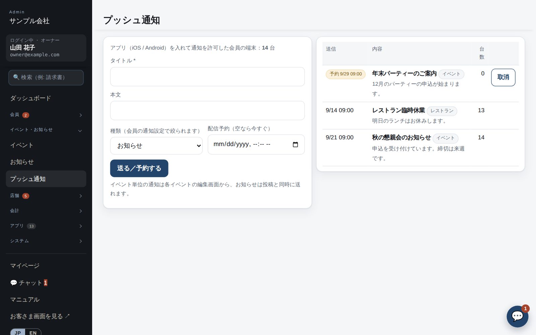
Task: Click into the 本文 text field
Action: 207,111
